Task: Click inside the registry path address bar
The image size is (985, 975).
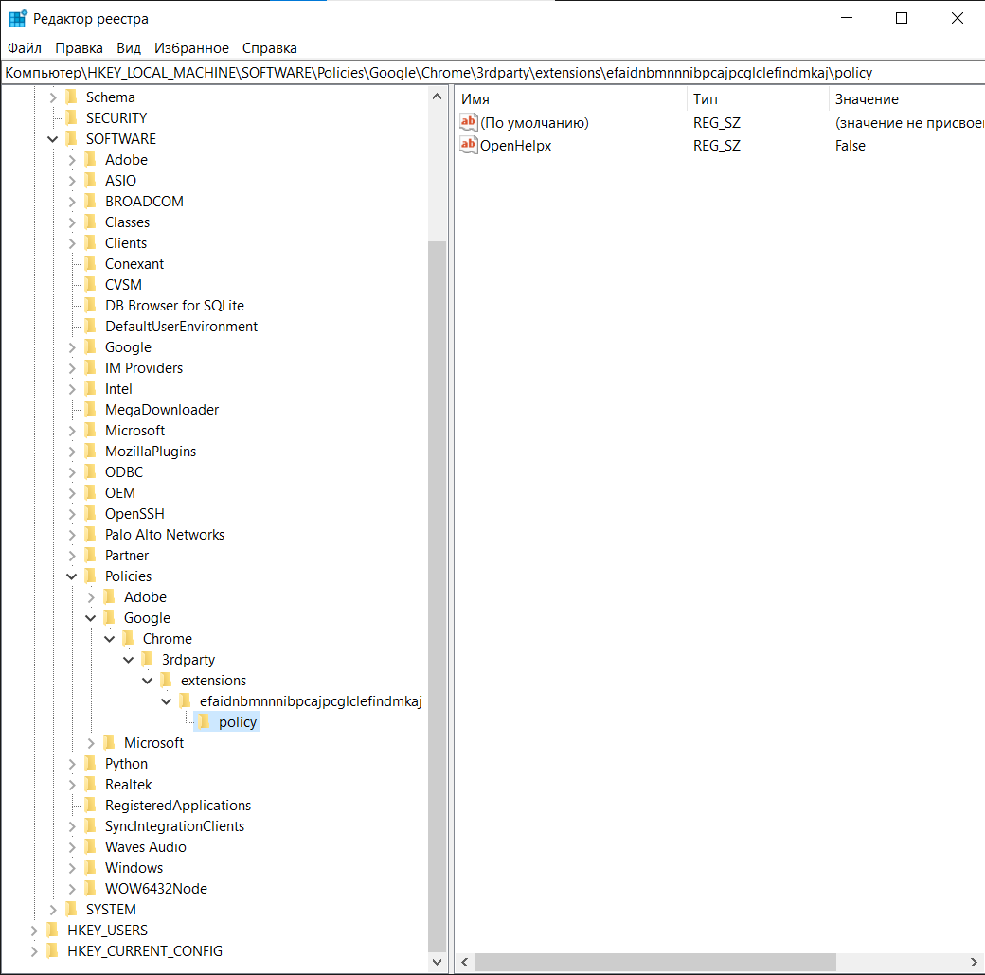Action: (379, 72)
